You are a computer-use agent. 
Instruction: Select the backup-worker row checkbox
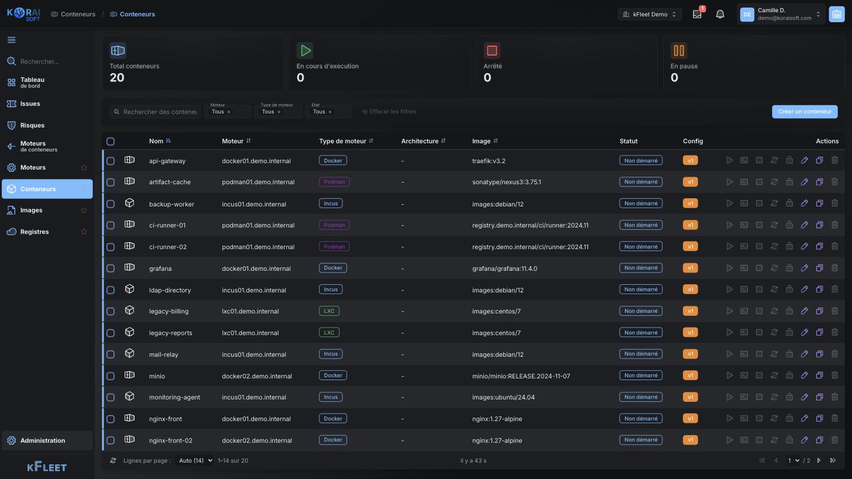pos(111,204)
